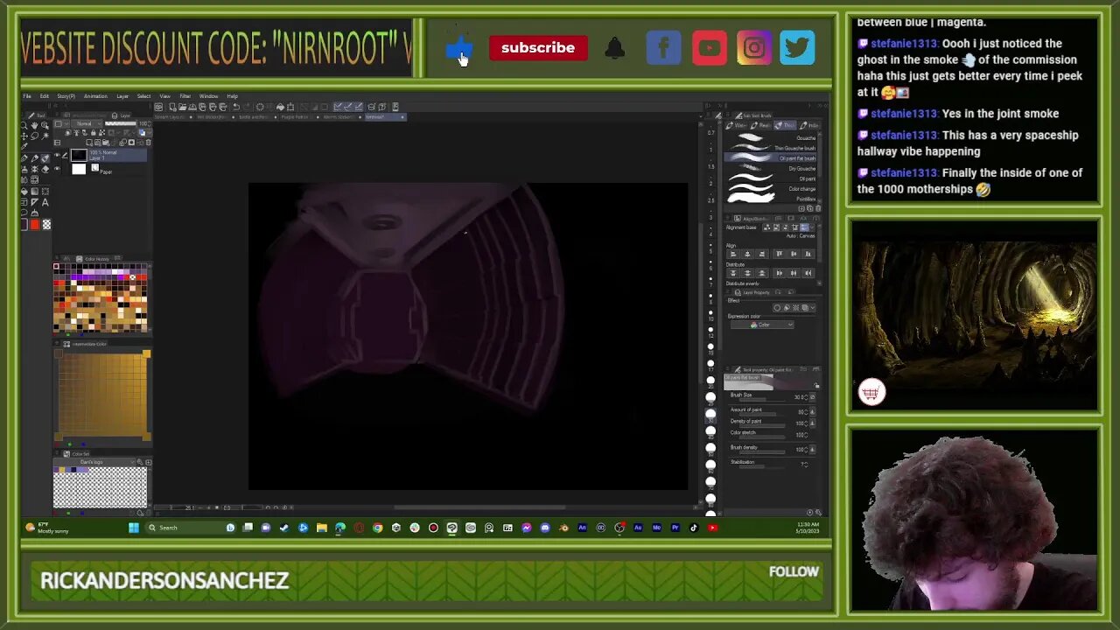Click the Open file icon in command bar
The width and height of the screenshot is (1120, 630).
click(x=183, y=107)
